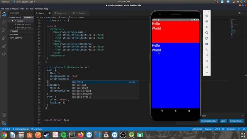The height and width of the screenshot is (139, 247).
Task: Click the errors and warnings status indicator
Action: click(x=6, y=129)
